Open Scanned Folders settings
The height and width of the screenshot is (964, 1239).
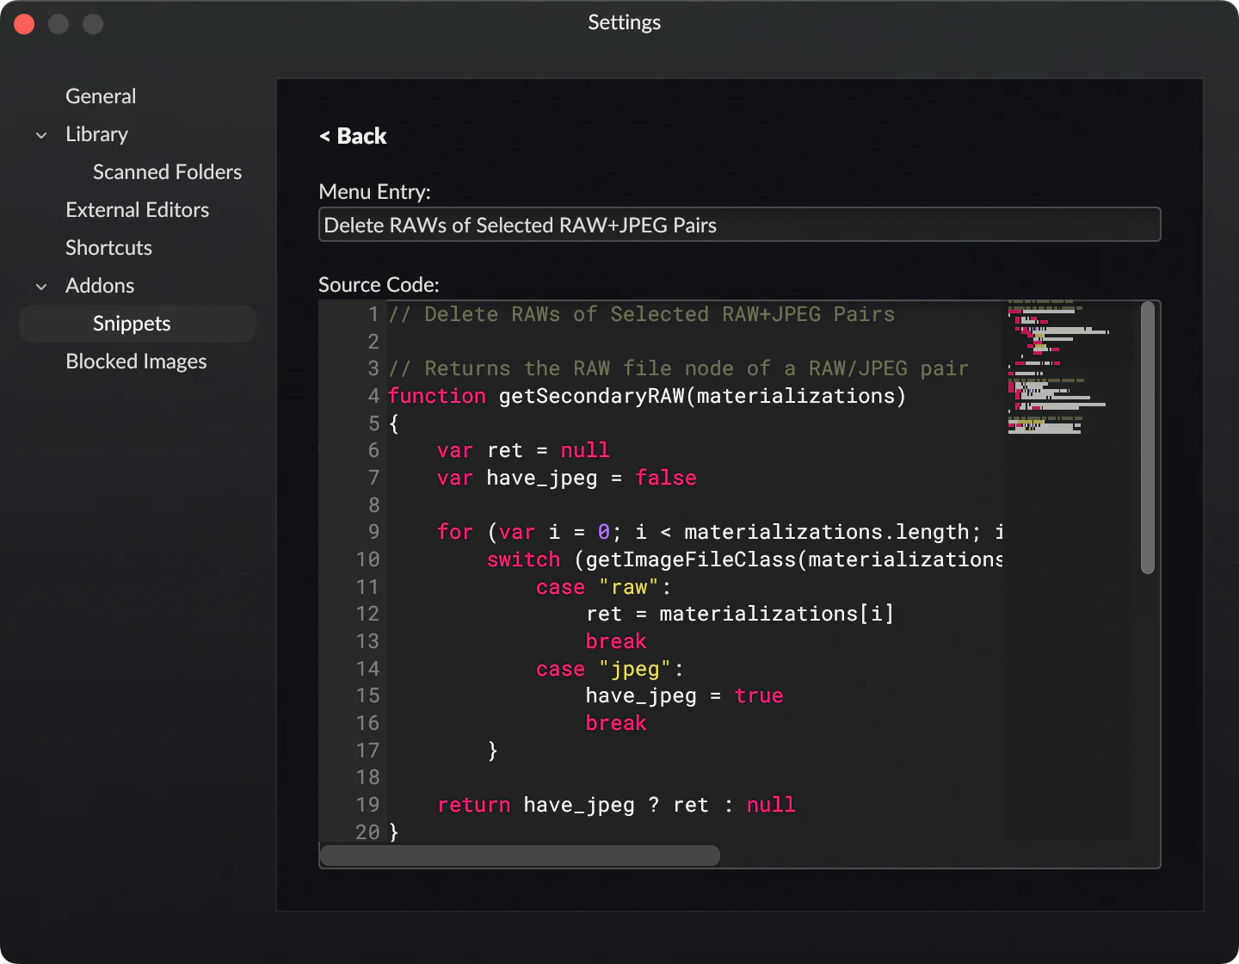pos(167,172)
